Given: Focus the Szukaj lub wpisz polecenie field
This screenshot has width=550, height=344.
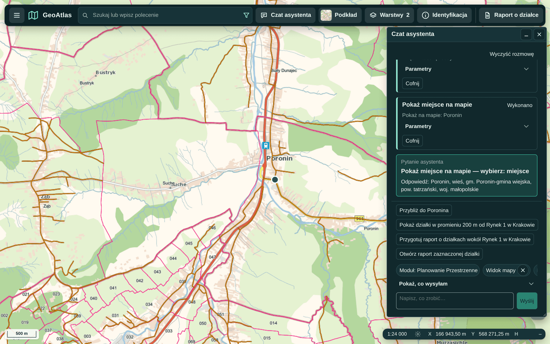Looking at the screenshot, I should click(165, 15).
